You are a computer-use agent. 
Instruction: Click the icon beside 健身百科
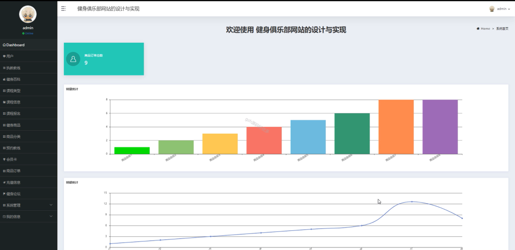[x=4, y=79]
